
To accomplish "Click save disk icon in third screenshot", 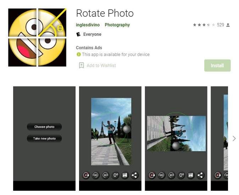I will pyautogui.click(x=190, y=175).
